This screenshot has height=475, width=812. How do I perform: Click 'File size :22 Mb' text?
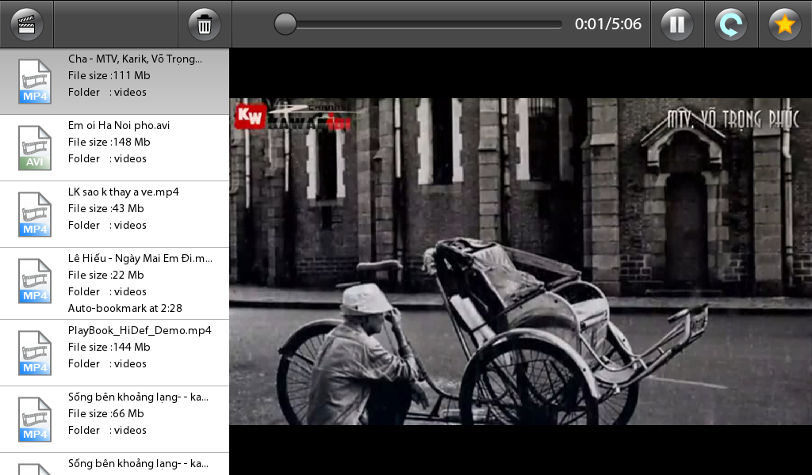tap(105, 275)
